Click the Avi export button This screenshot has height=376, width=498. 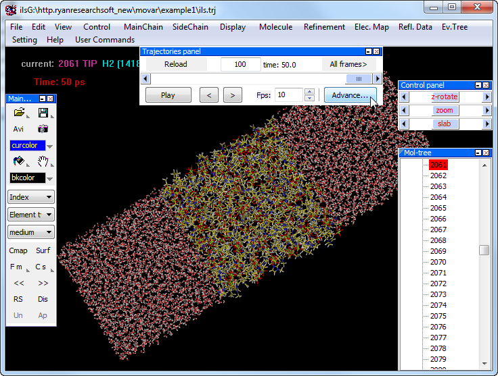18,129
